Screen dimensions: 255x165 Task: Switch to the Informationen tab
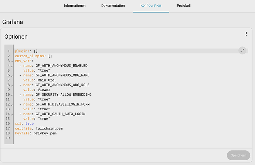point(75,6)
